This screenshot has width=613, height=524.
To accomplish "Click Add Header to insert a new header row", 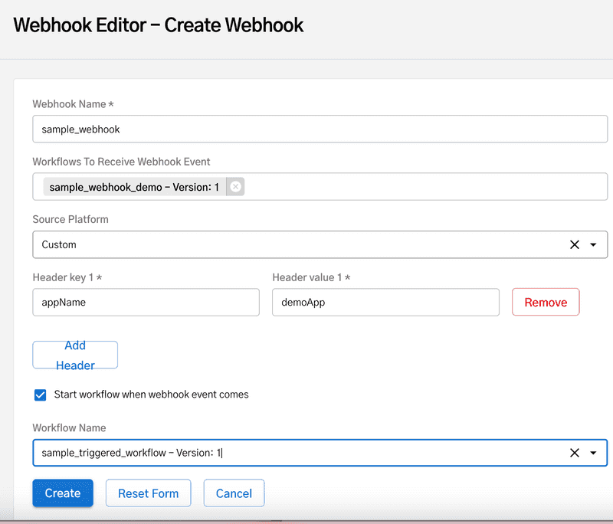I will click(74, 355).
